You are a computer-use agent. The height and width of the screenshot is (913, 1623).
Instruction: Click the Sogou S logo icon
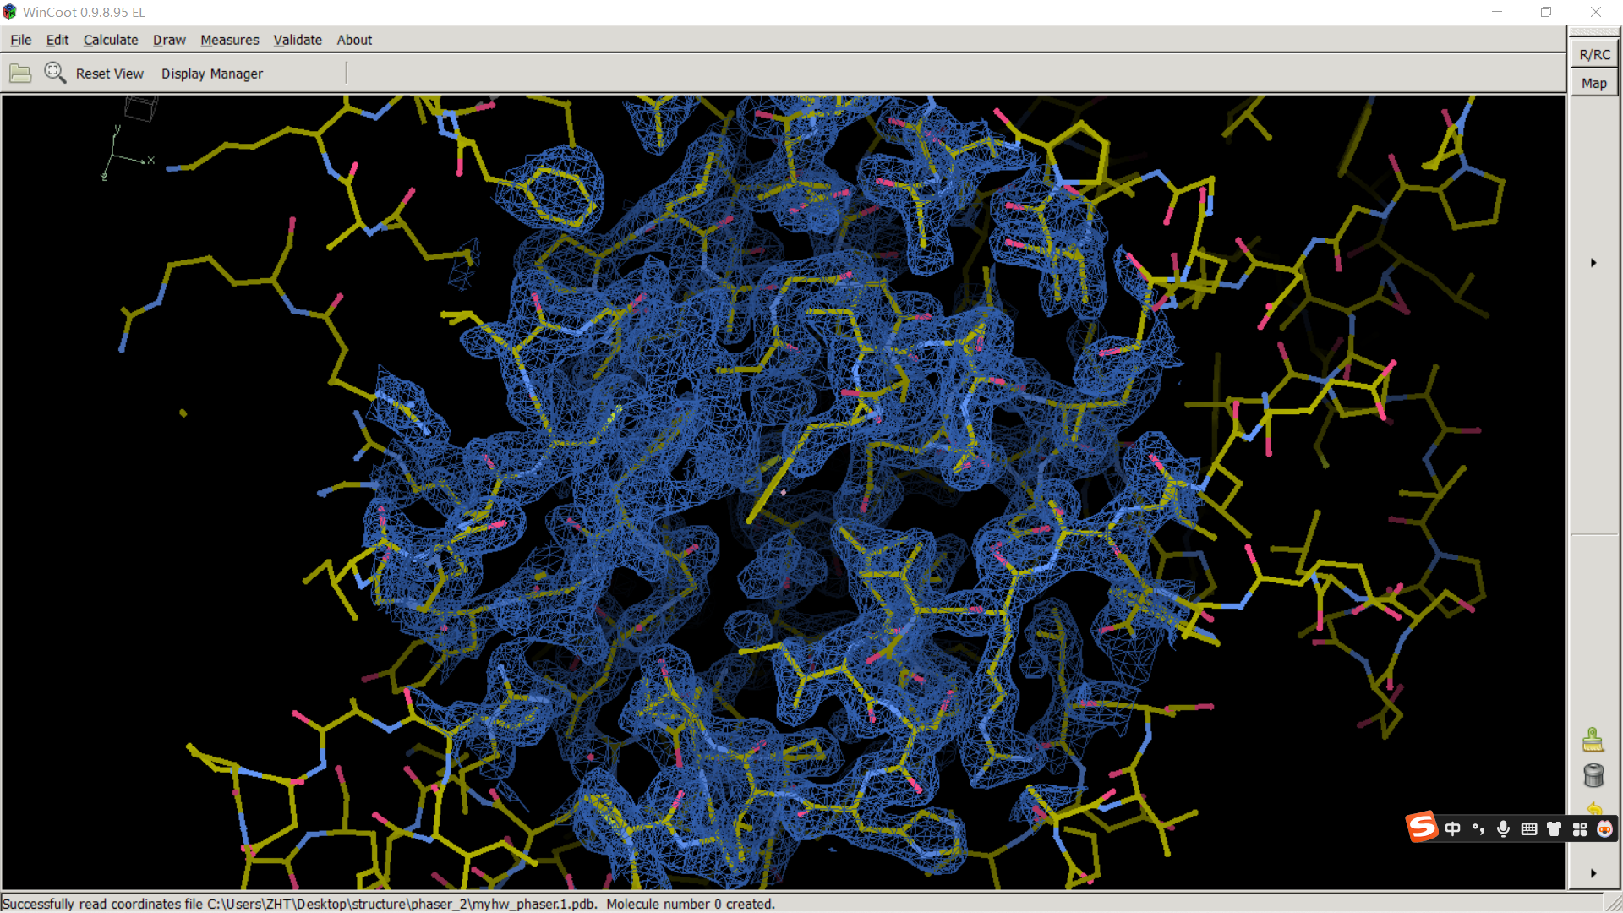[1422, 828]
